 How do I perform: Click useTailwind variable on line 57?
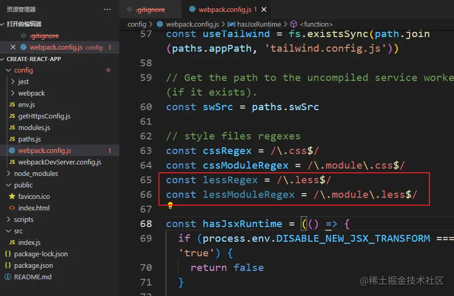click(236, 34)
